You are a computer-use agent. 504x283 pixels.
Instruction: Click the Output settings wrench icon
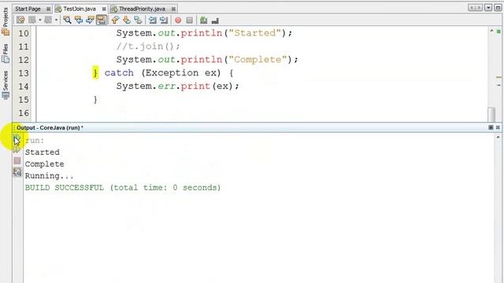pyautogui.click(x=17, y=172)
